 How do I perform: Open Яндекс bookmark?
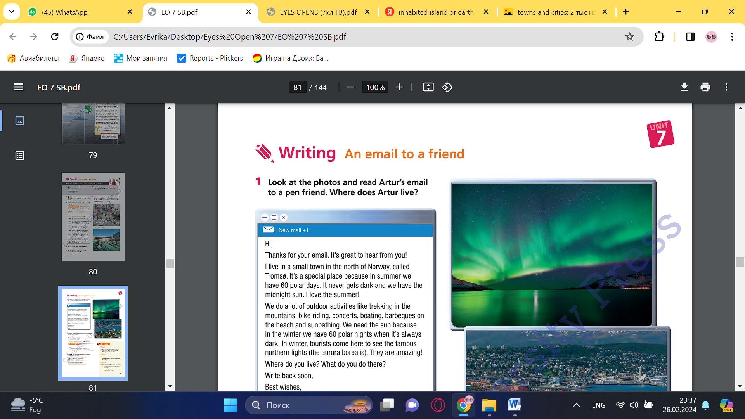(x=87, y=58)
